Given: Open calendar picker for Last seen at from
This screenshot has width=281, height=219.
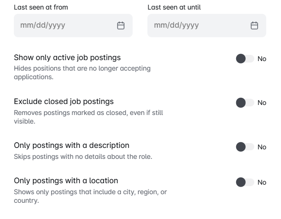Looking at the screenshot, I should pyautogui.click(x=121, y=25).
